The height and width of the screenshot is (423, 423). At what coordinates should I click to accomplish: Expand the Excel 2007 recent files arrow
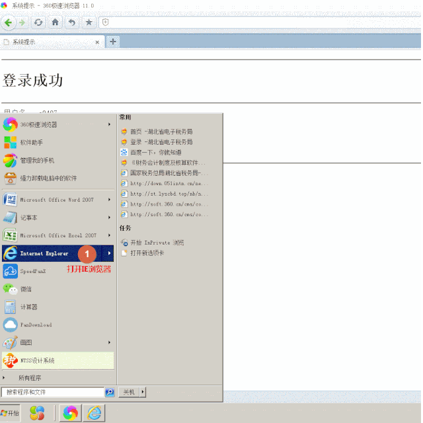pyautogui.click(x=109, y=235)
